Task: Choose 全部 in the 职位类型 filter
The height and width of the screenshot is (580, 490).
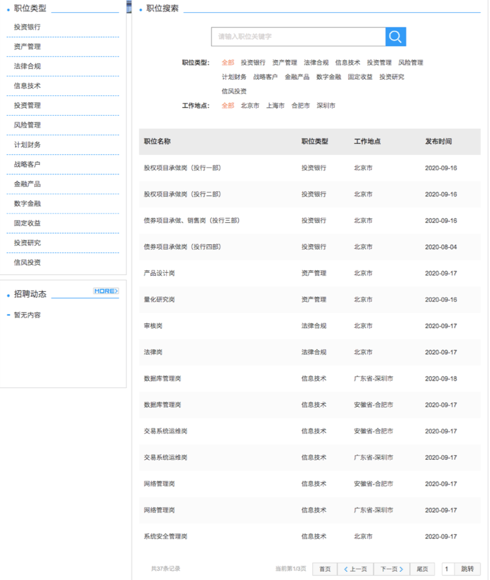Action: point(227,62)
